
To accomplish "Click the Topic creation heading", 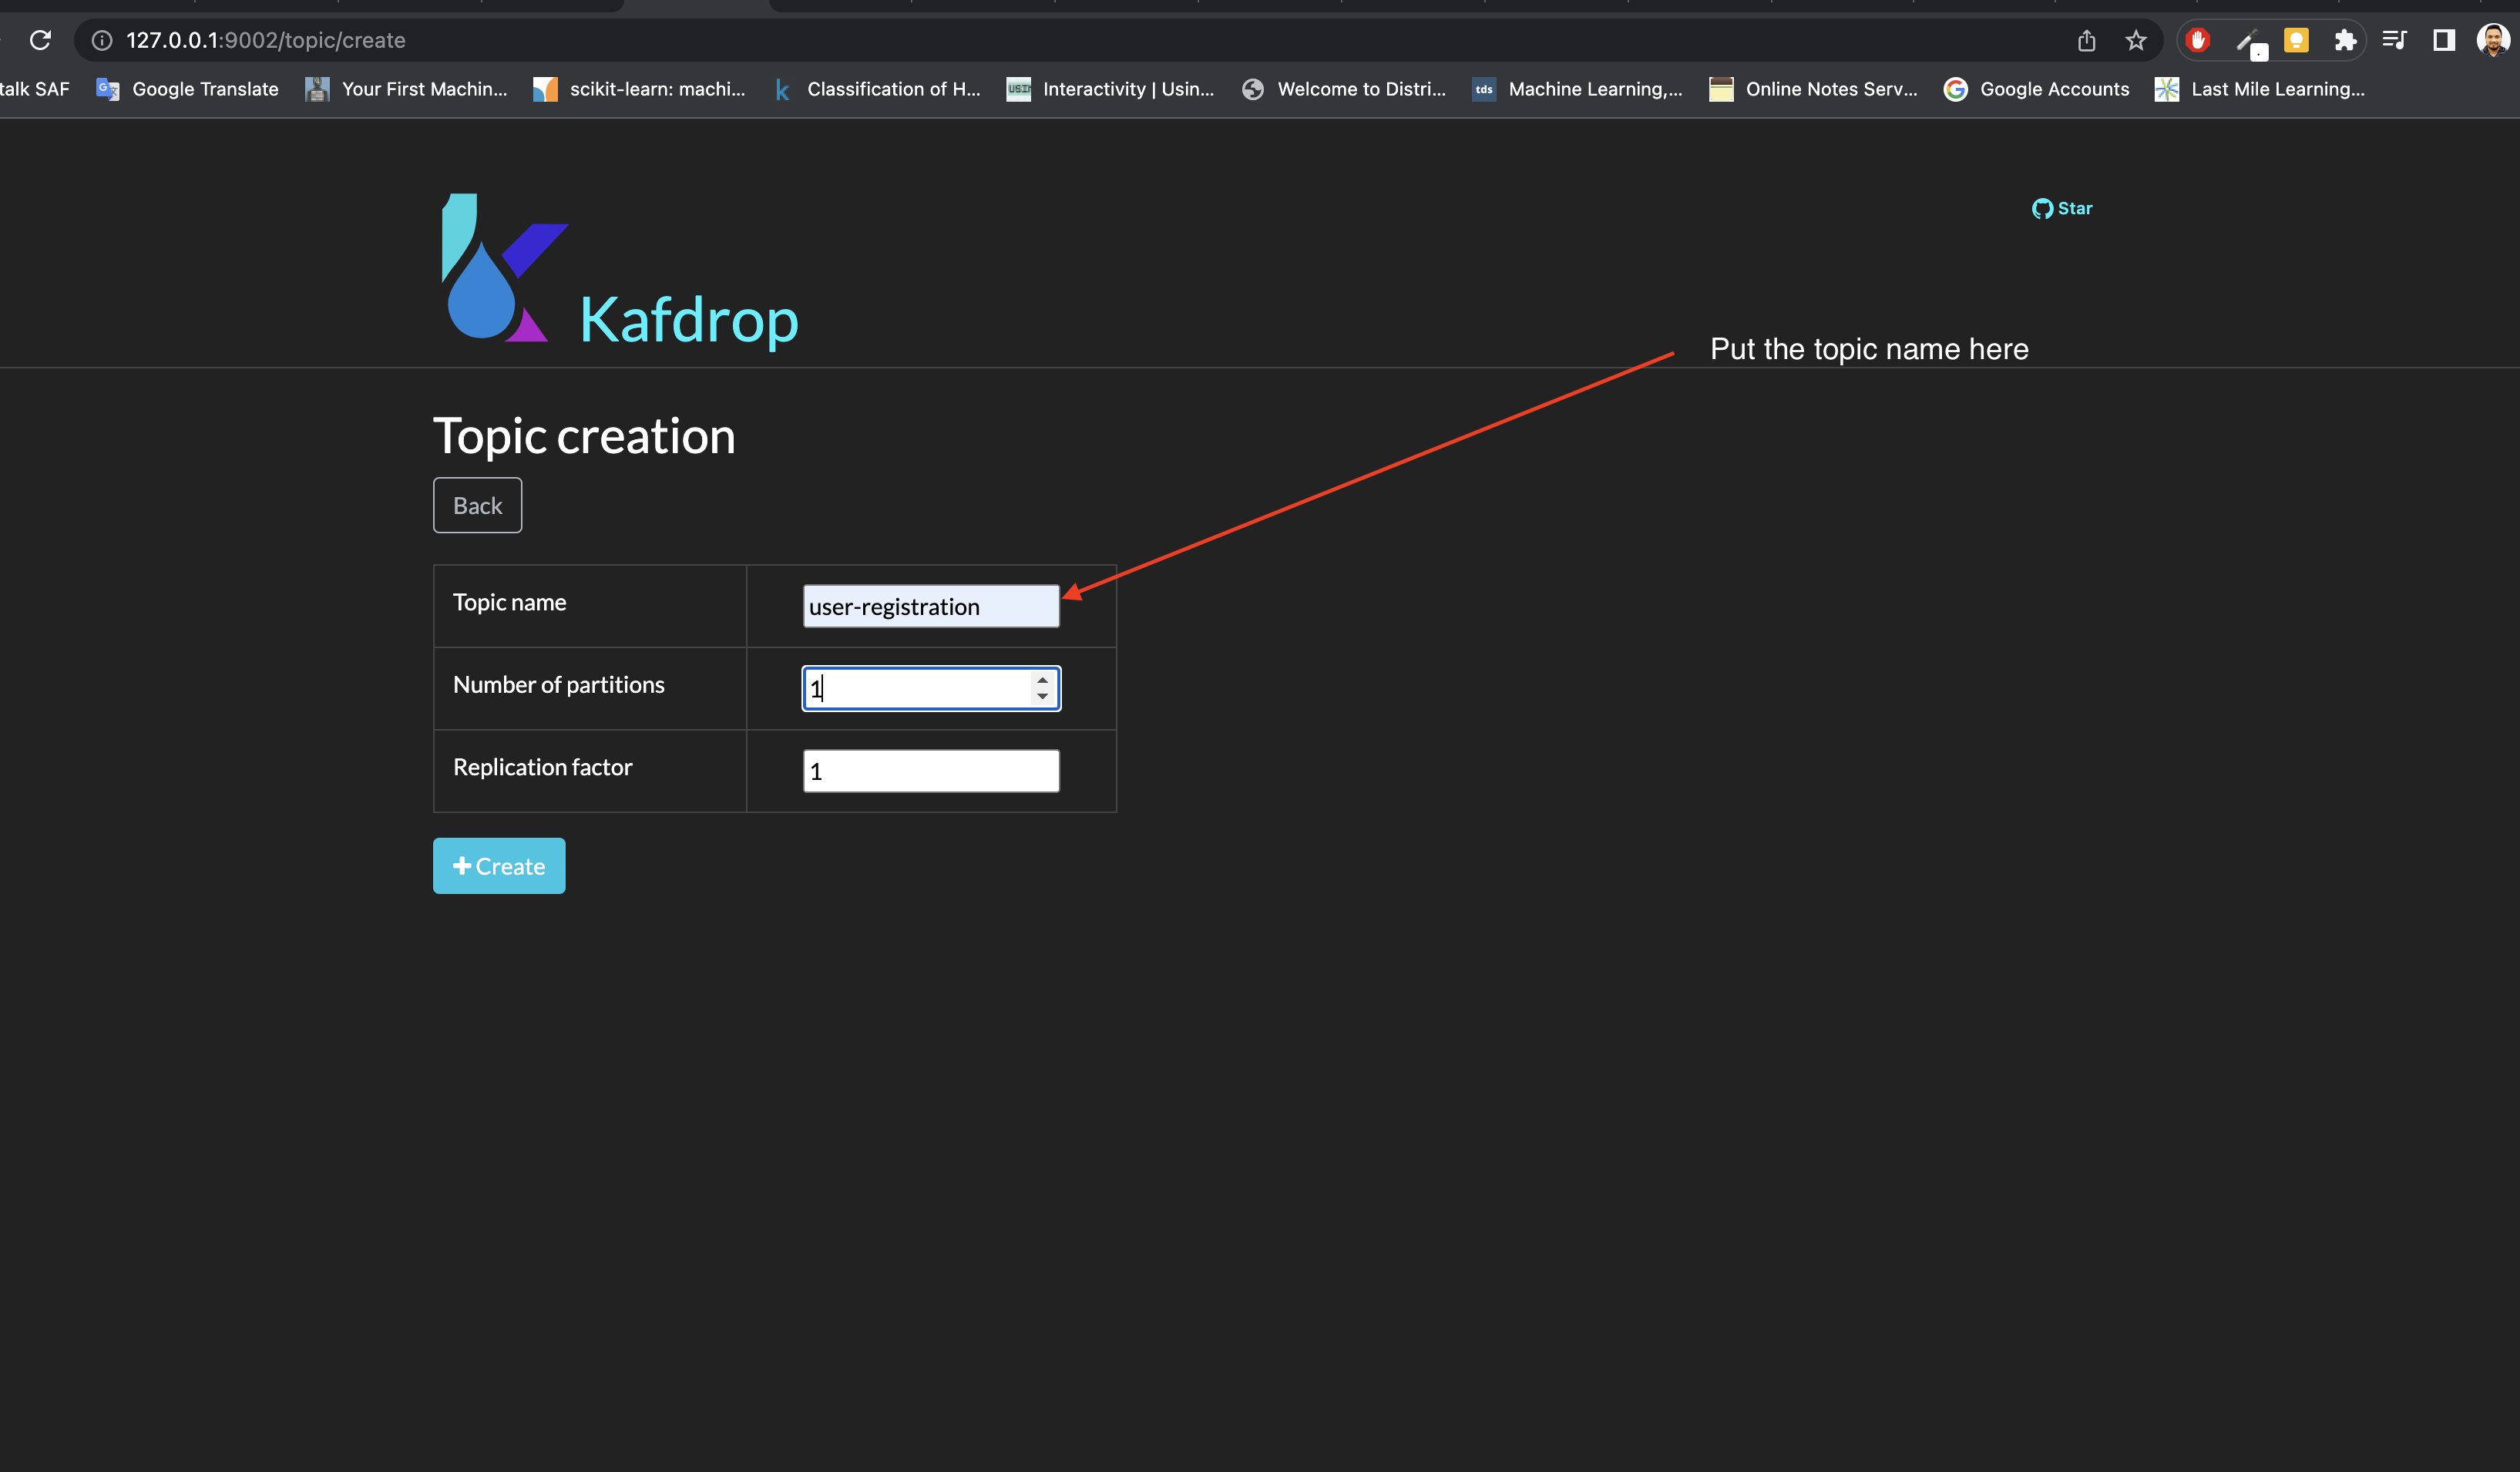I will click(x=584, y=437).
